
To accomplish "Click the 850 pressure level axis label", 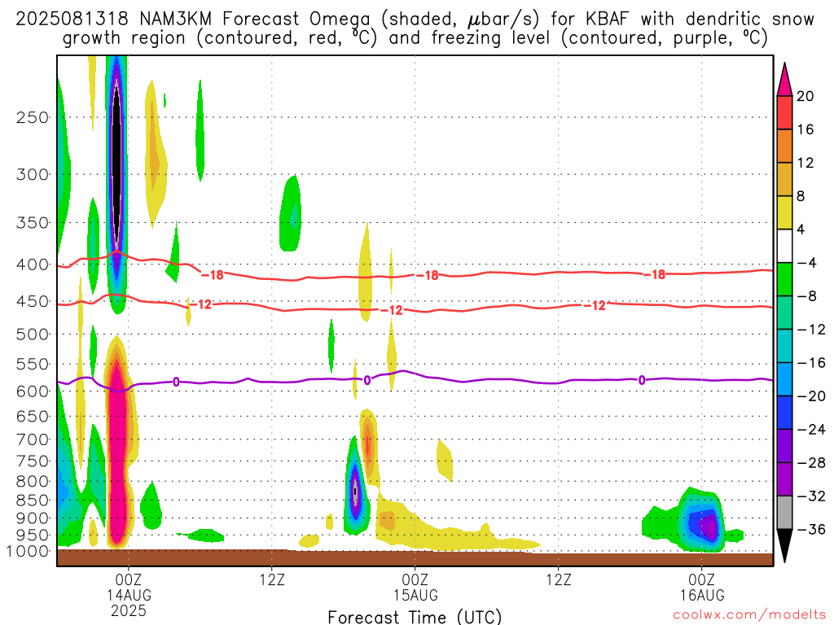I will 33,500.
